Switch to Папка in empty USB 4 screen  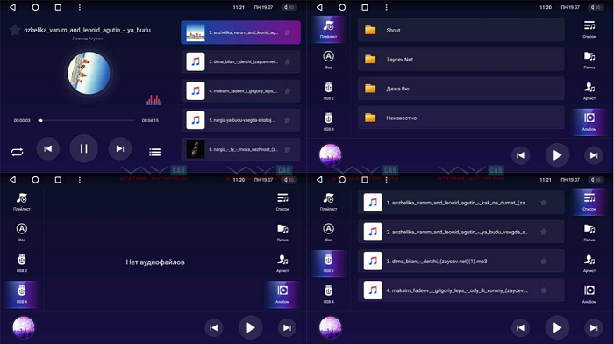[282, 233]
